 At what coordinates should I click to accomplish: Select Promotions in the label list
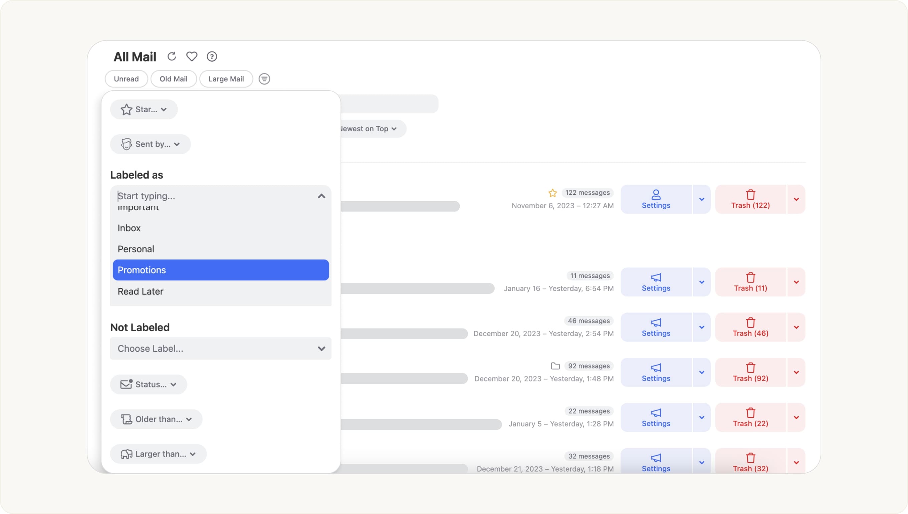221,270
